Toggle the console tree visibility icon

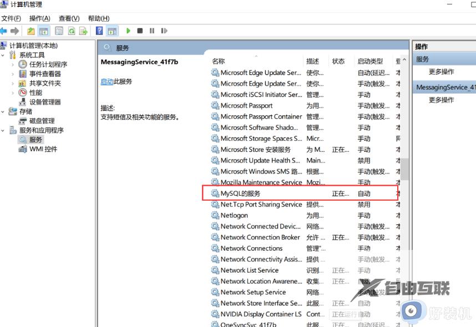tap(43, 30)
